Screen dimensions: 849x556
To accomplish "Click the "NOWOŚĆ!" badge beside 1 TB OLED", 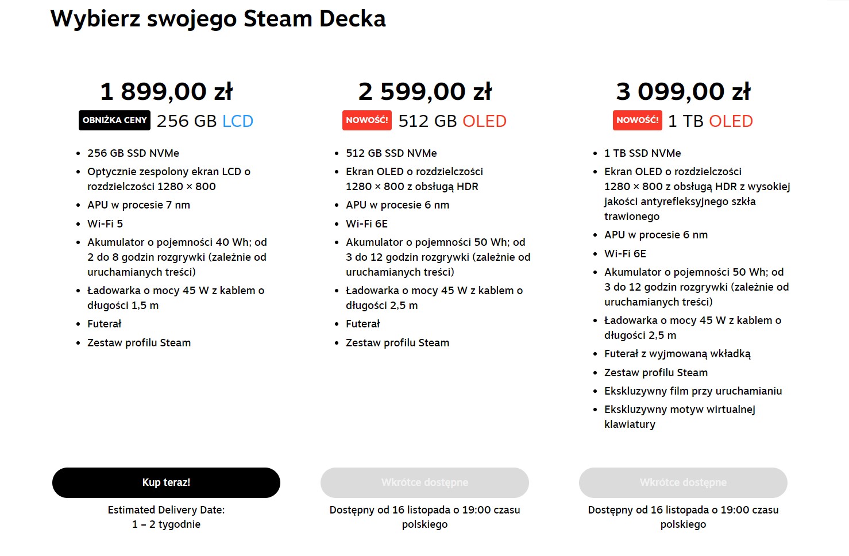I will pos(637,120).
